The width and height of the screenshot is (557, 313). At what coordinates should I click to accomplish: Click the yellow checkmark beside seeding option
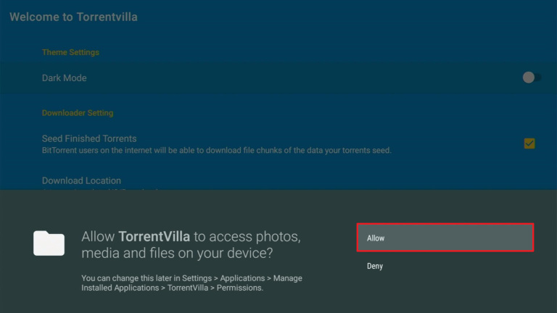(529, 143)
